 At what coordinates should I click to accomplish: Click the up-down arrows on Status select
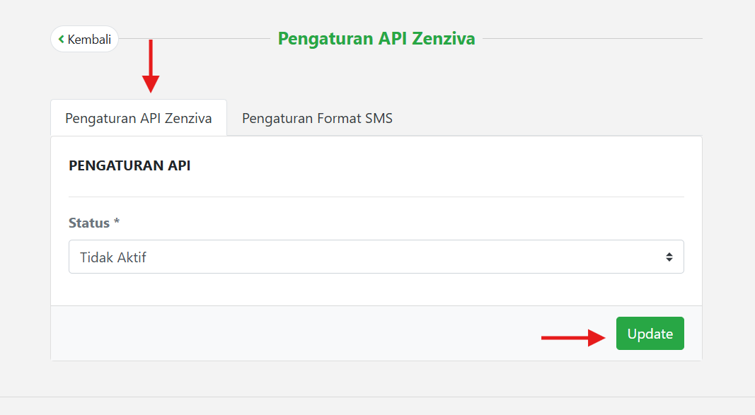[669, 257]
